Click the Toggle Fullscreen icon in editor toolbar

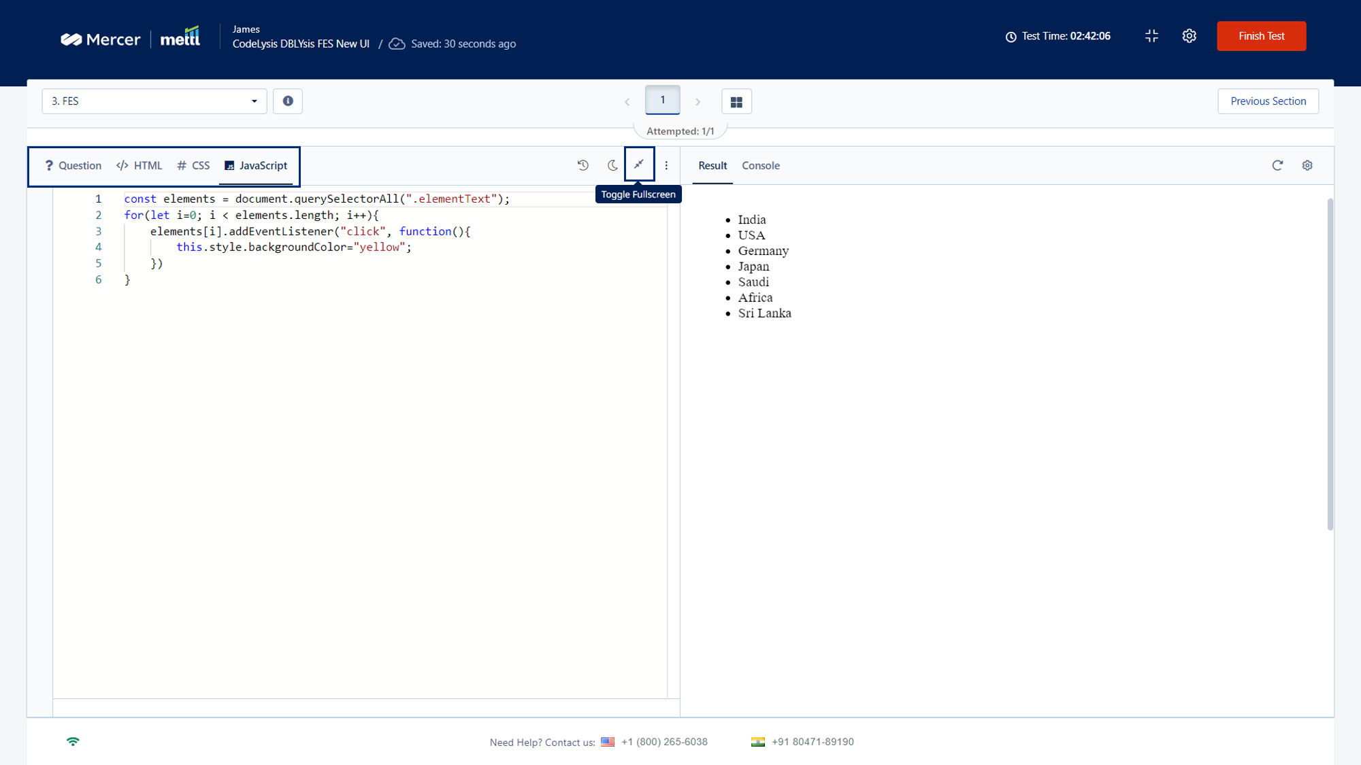tap(639, 165)
